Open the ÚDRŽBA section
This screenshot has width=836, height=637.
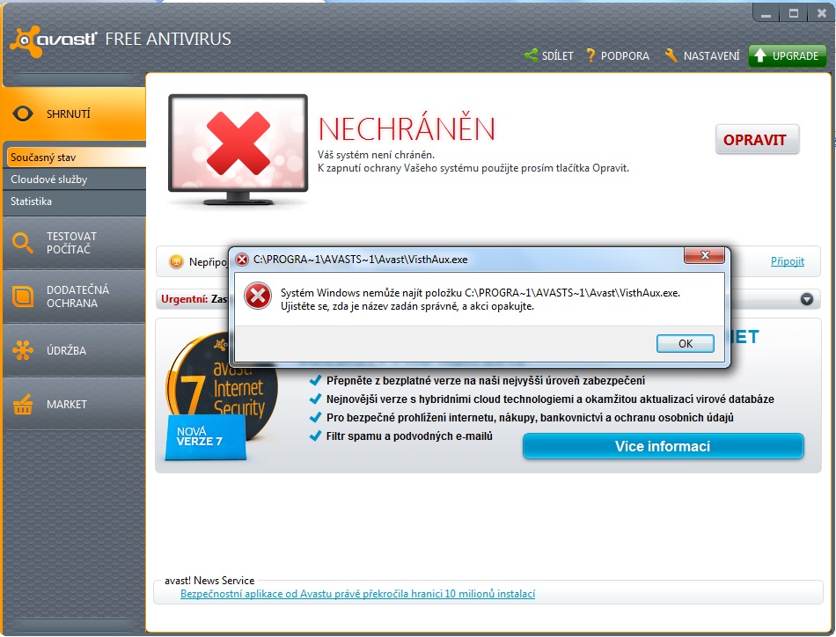point(74,350)
